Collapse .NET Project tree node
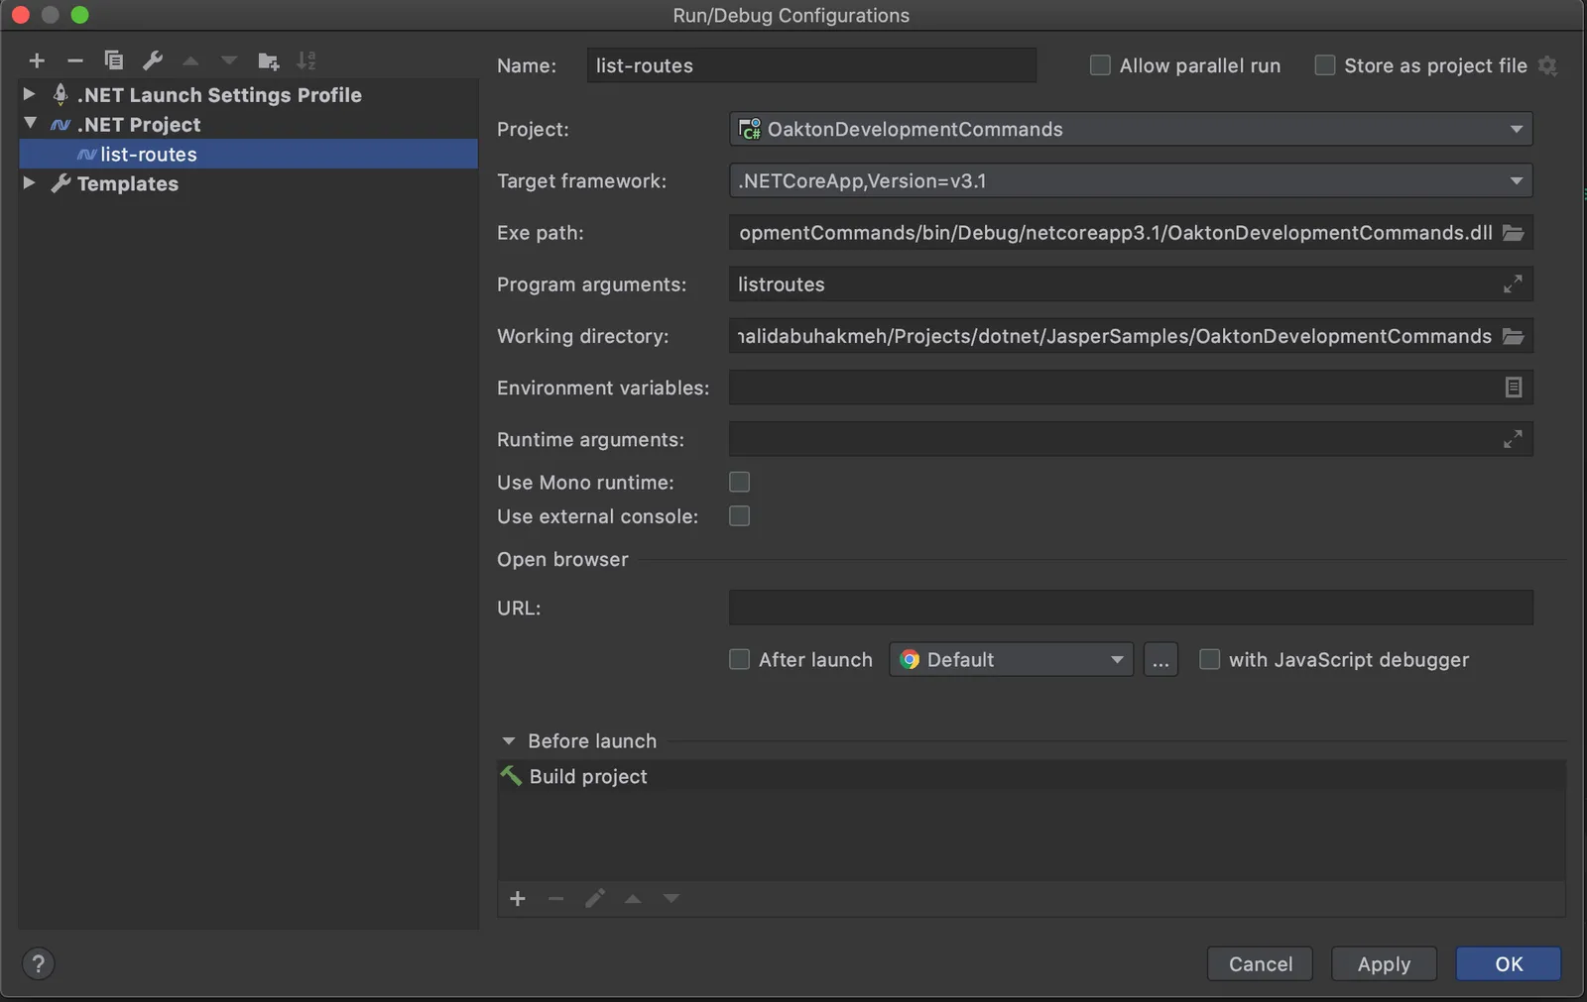 coord(30,124)
